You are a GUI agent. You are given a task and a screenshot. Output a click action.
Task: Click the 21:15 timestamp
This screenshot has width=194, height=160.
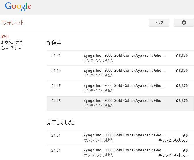coord(56,101)
